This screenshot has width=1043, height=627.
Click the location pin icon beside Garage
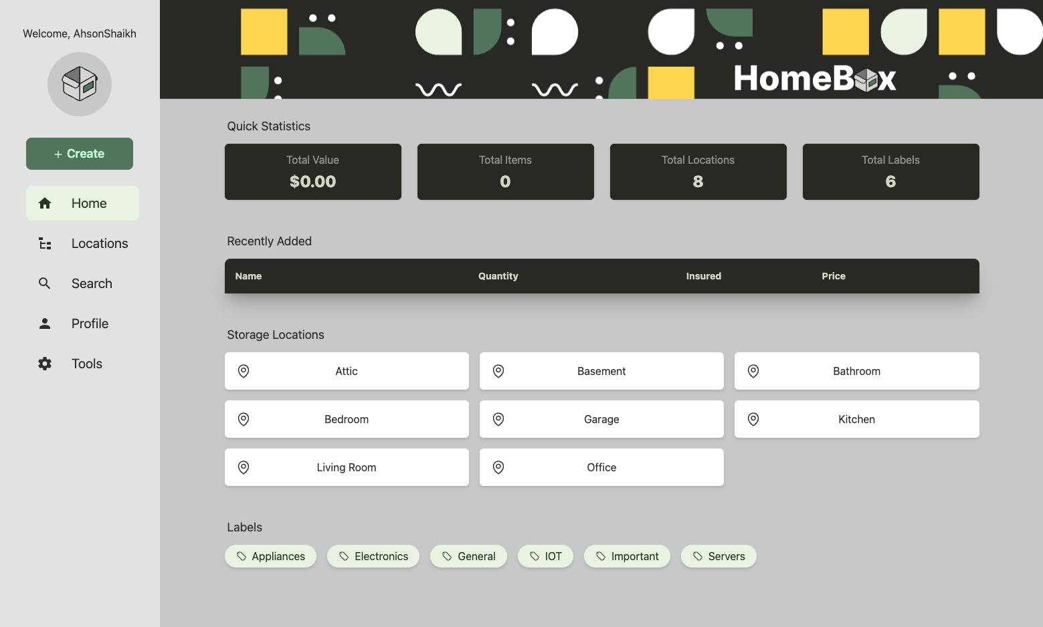tap(498, 419)
